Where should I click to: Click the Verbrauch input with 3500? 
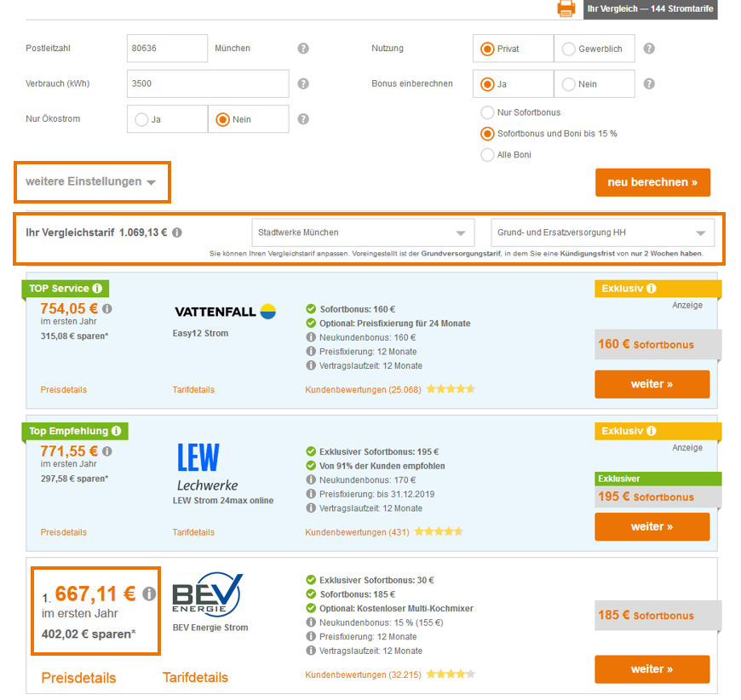pyautogui.click(x=208, y=83)
